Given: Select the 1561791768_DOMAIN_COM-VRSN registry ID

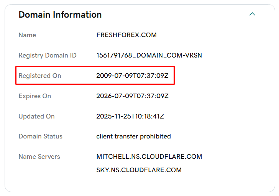Looking at the screenshot, I should (149, 55).
